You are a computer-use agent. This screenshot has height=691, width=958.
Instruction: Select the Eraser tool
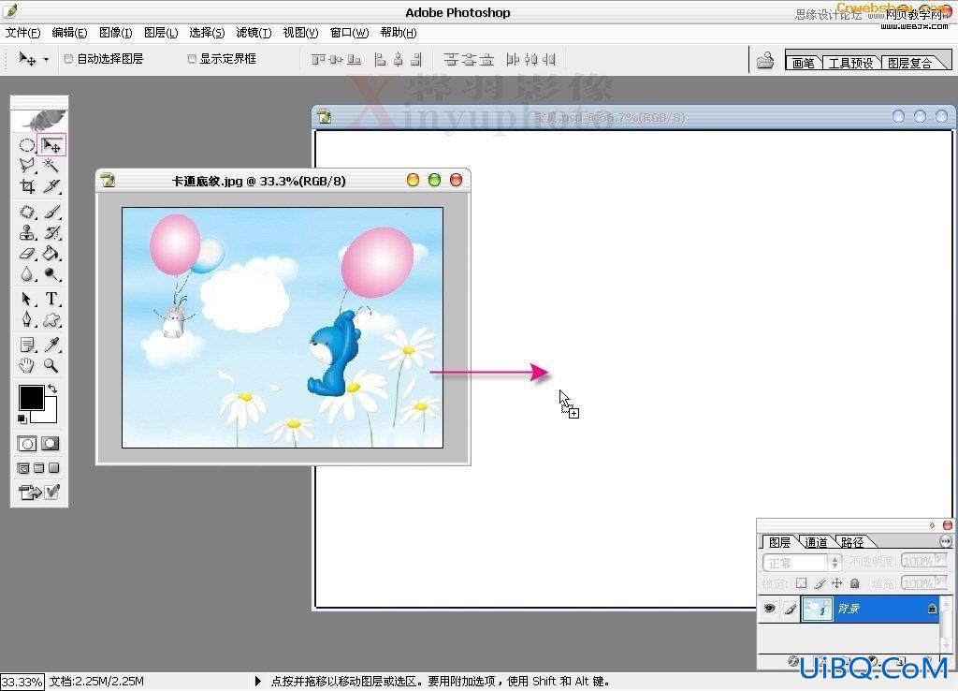(26, 253)
